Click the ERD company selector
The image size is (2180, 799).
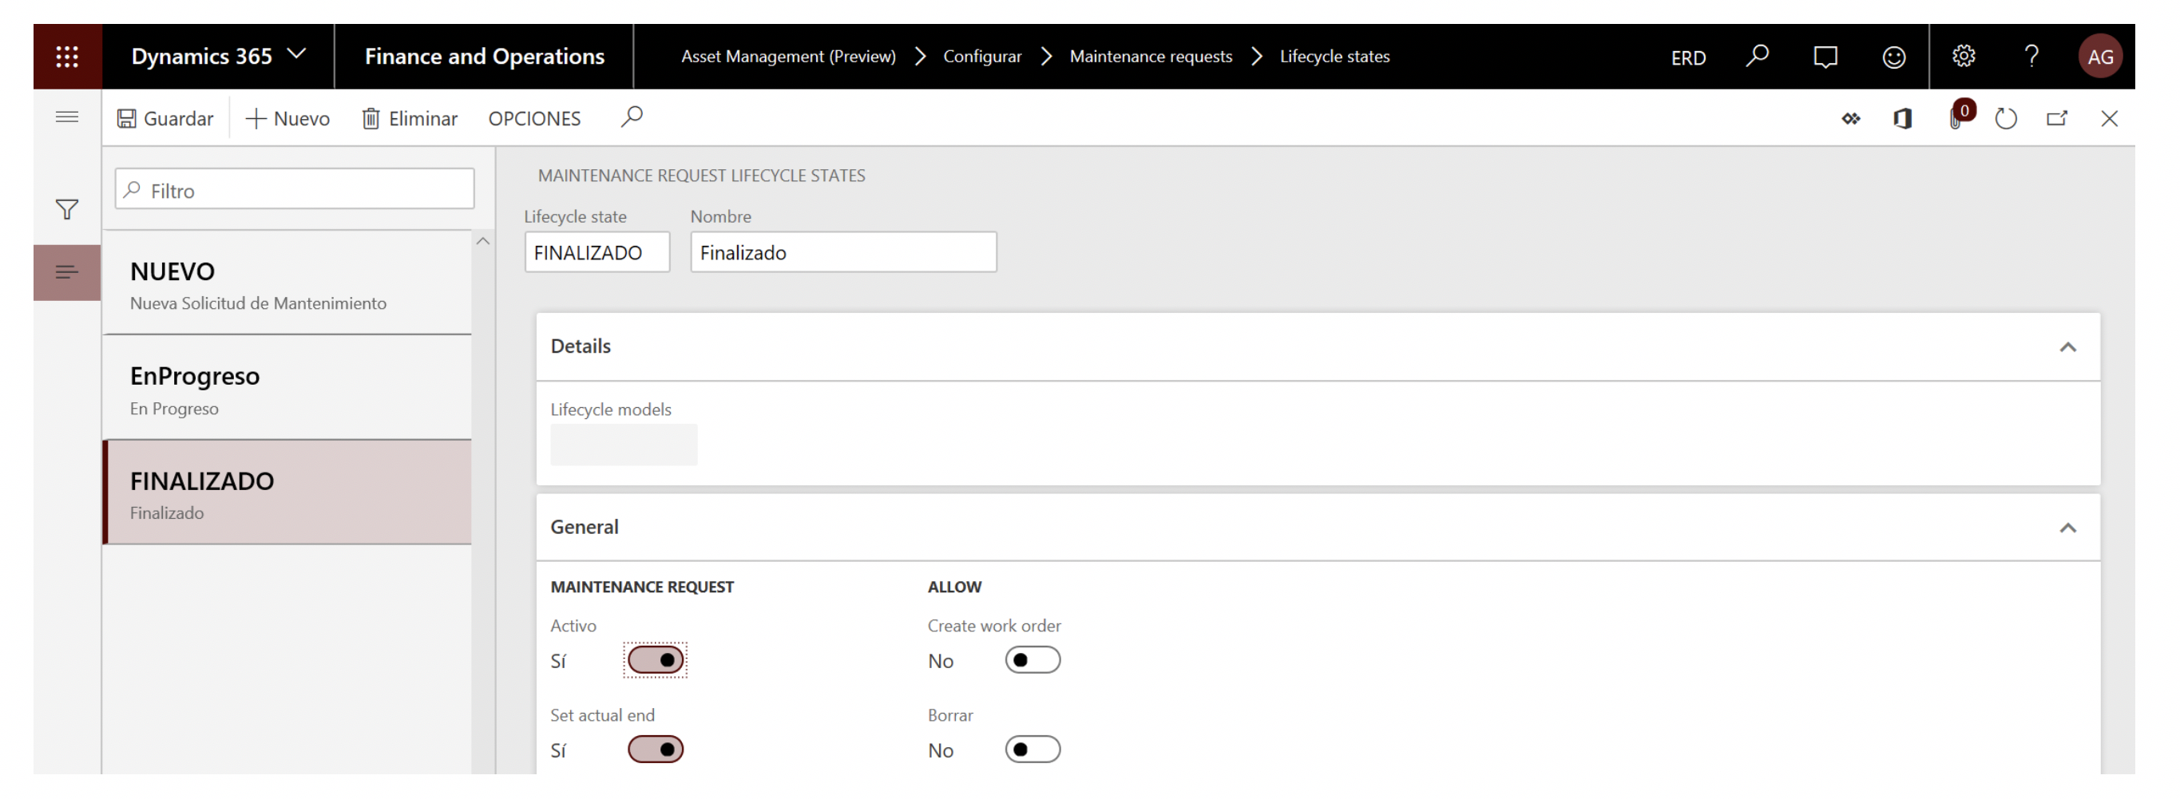coord(1687,57)
